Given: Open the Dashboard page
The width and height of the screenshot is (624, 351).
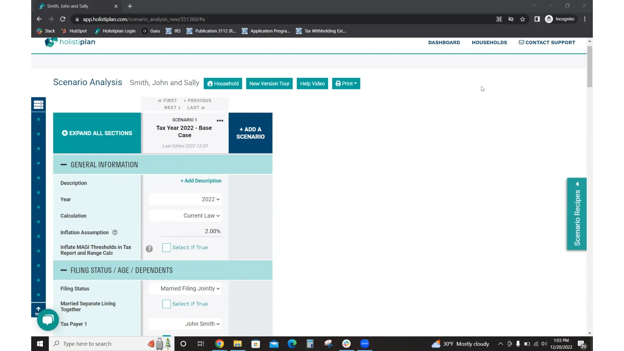Looking at the screenshot, I should [x=444, y=43].
